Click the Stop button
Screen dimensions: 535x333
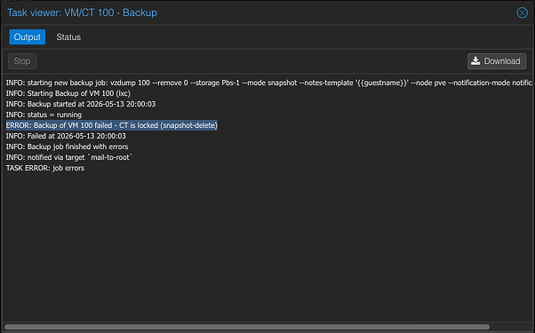pyautogui.click(x=22, y=61)
